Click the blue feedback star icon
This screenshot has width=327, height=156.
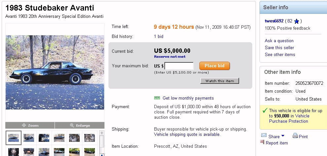click(297, 21)
